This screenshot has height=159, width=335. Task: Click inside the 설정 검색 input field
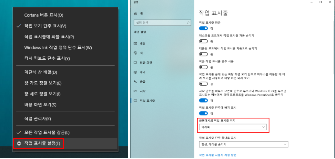click(160, 23)
